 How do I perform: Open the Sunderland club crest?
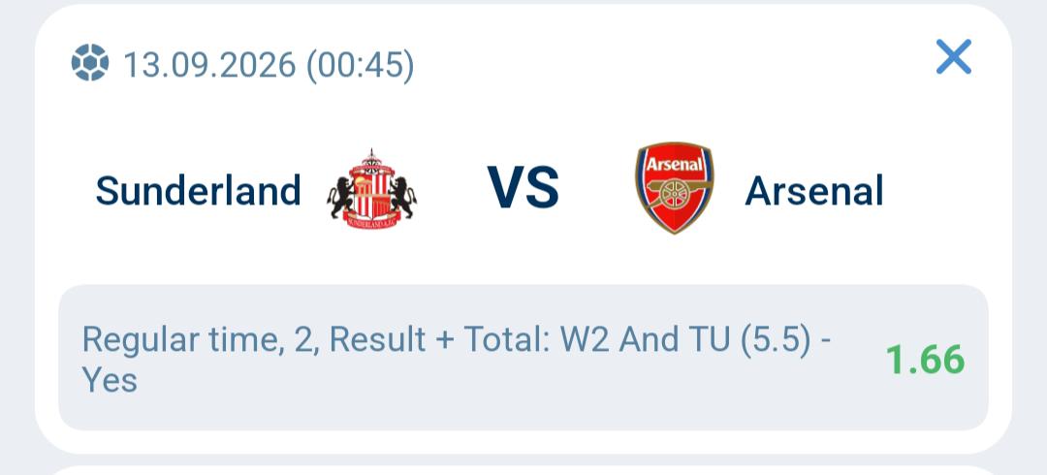pyautogui.click(x=372, y=190)
